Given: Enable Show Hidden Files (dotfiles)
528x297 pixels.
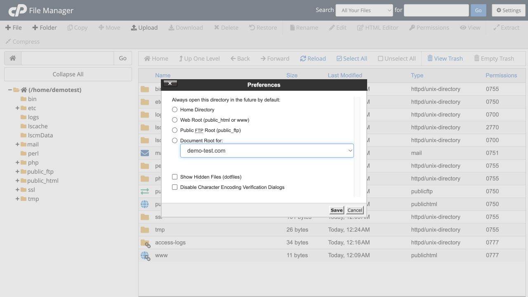Looking at the screenshot, I should (175, 177).
